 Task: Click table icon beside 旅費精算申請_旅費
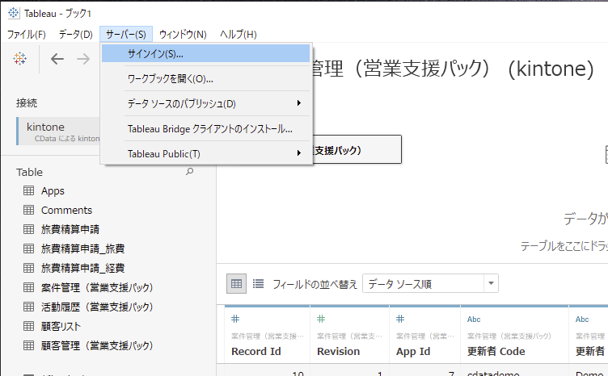28,249
